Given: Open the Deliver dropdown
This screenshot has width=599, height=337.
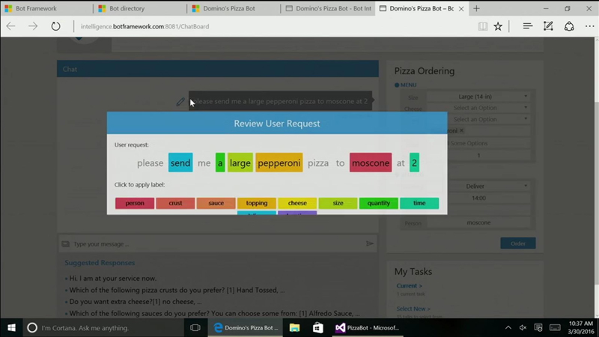Looking at the screenshot, I should 478,186.
